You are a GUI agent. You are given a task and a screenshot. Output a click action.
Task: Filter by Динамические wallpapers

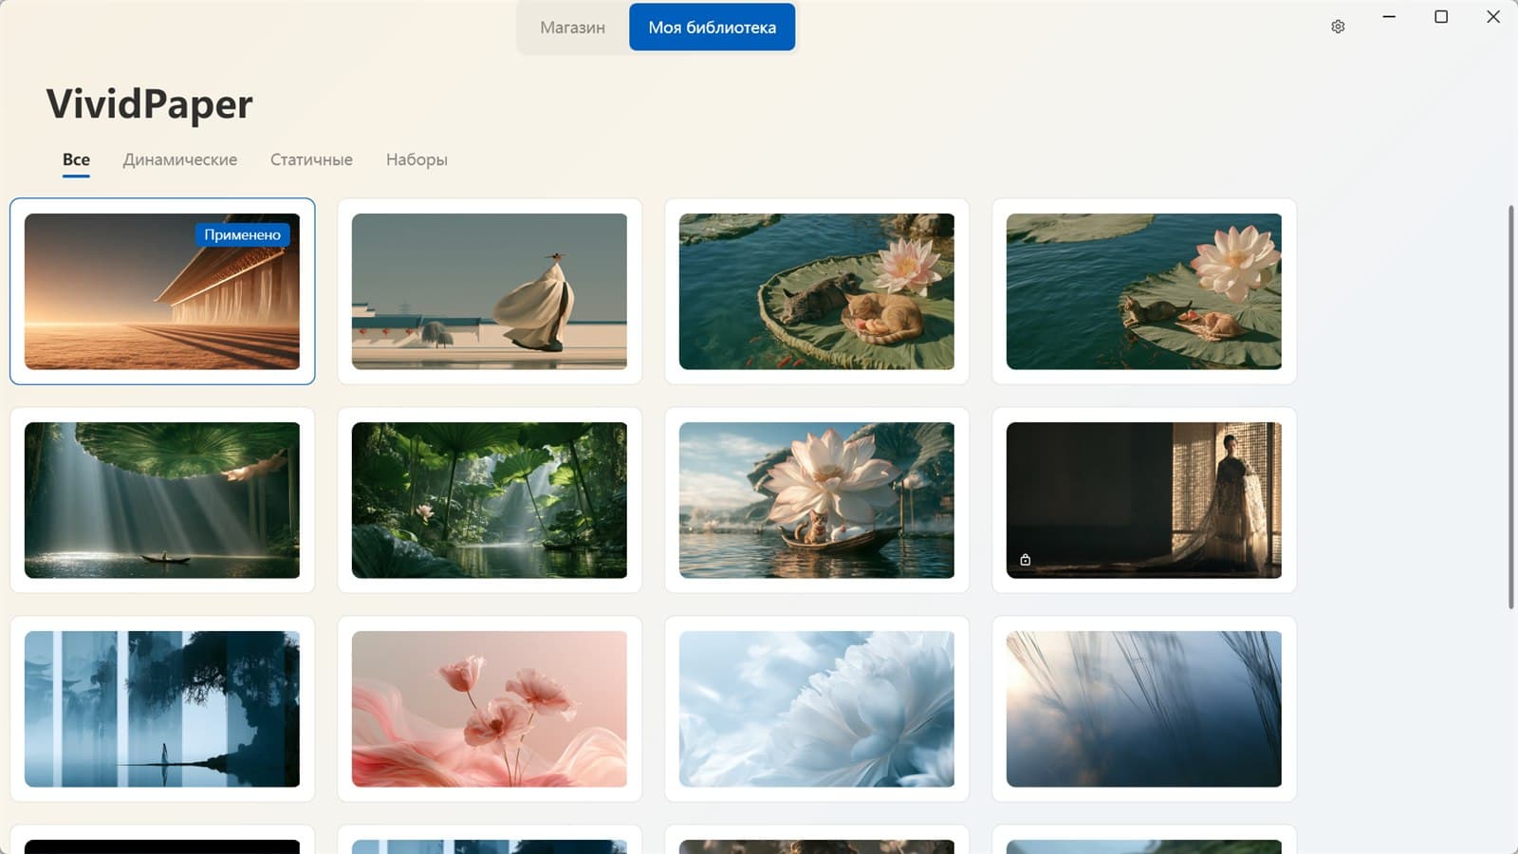point(180,159)
